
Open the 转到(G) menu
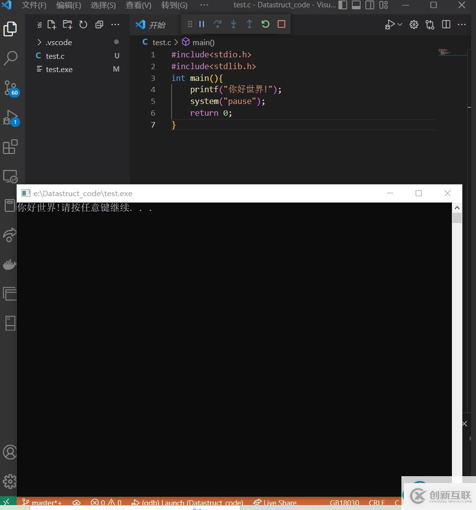coord(174,5)
